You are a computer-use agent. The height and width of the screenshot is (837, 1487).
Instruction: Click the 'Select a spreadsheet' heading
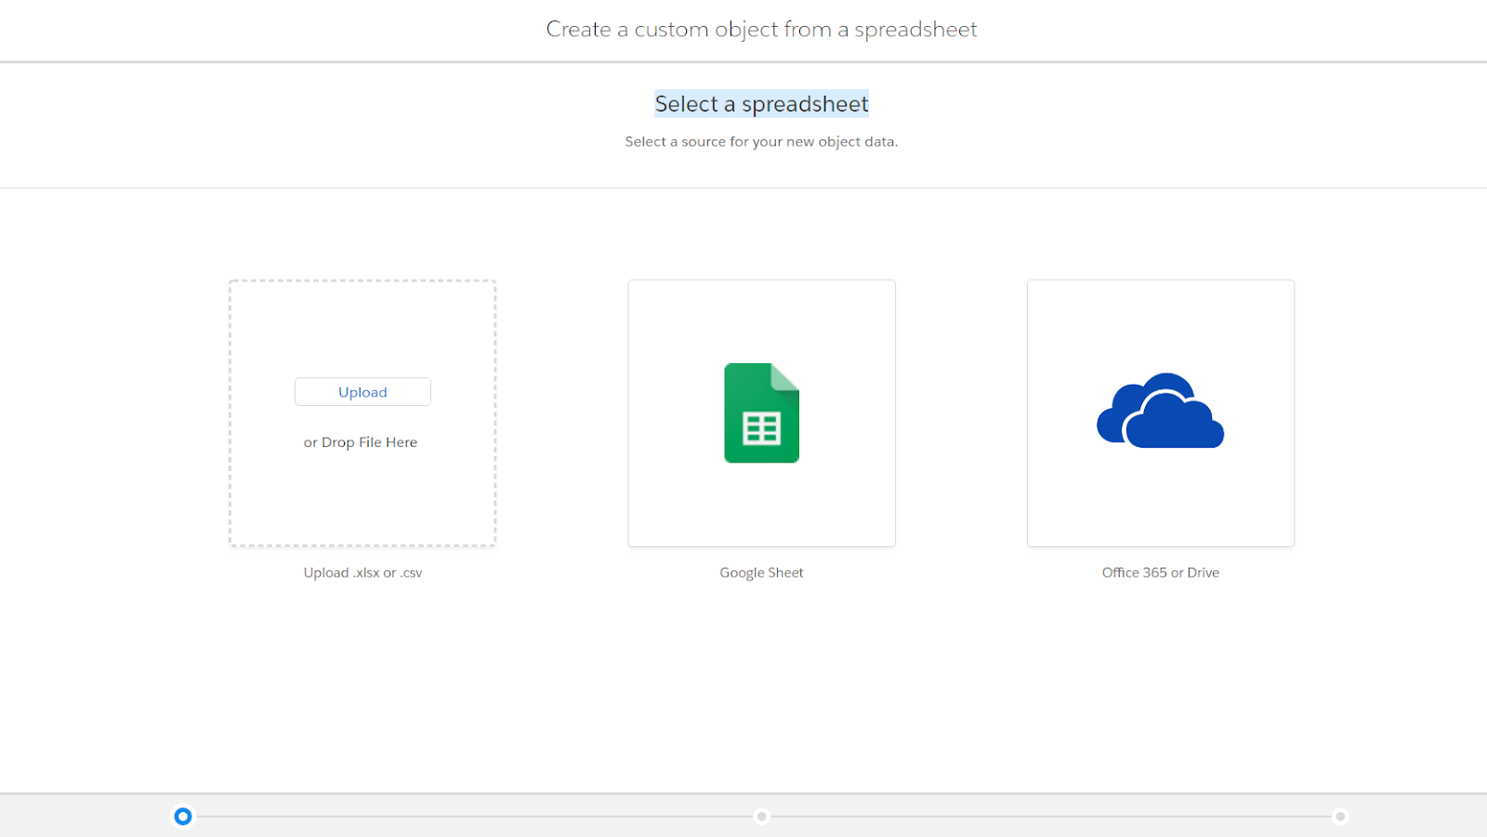(761, 104)
